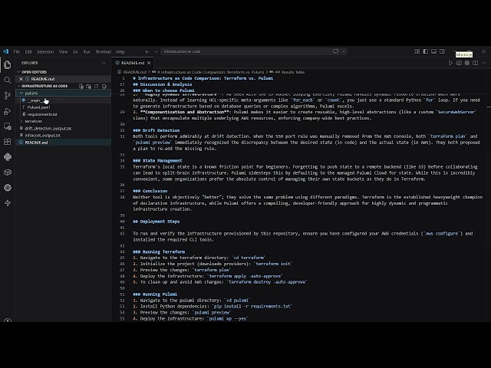Open the chat dropdown arrow in title bar
The image size is (491, 368).
tap(344, 51)
